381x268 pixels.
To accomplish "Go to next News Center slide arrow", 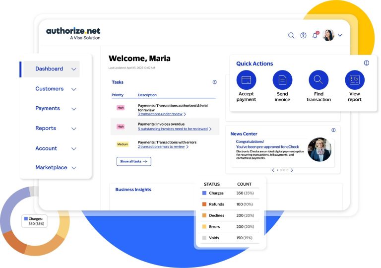I will pos(292,170).
